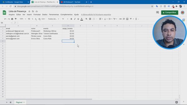Print the spreadsheet via printer icon

click(x=12, y=19)
